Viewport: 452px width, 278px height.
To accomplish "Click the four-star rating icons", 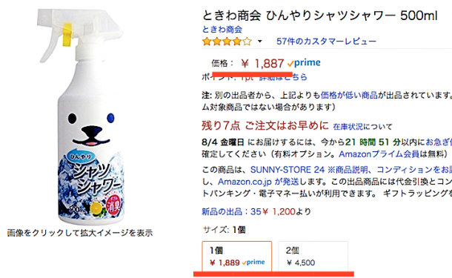I will [227, 42].
